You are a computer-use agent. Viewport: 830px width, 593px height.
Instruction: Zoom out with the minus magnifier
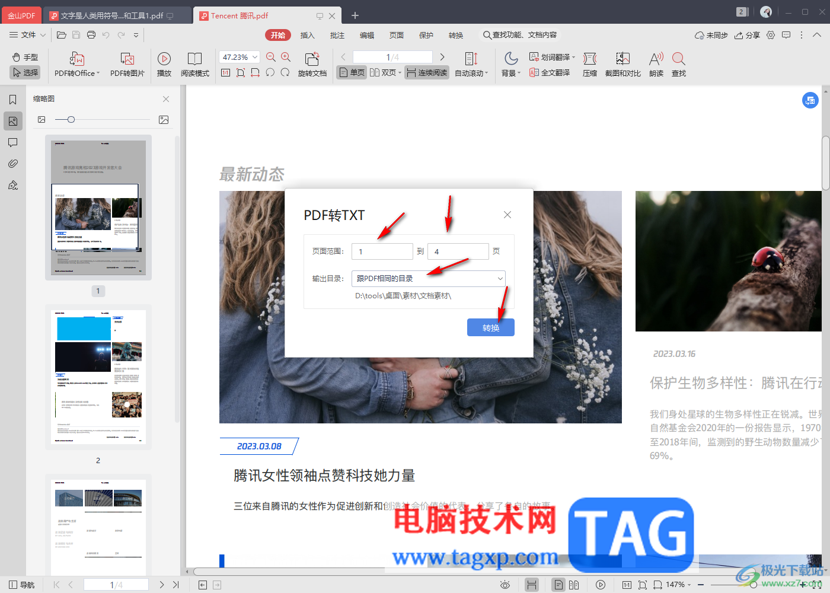[271, 57]
